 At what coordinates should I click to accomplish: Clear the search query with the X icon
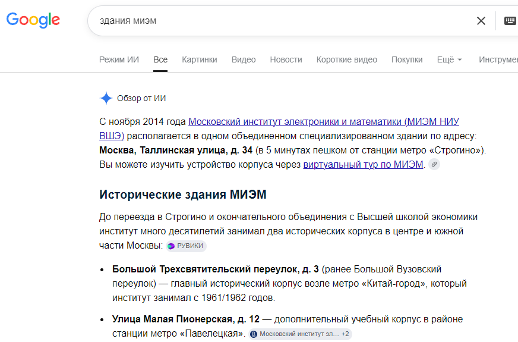point(481,21)
